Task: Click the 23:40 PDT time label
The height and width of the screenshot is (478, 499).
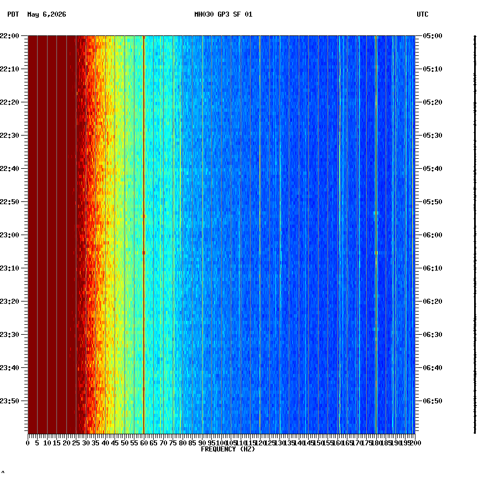Action: tap(9, 367)
